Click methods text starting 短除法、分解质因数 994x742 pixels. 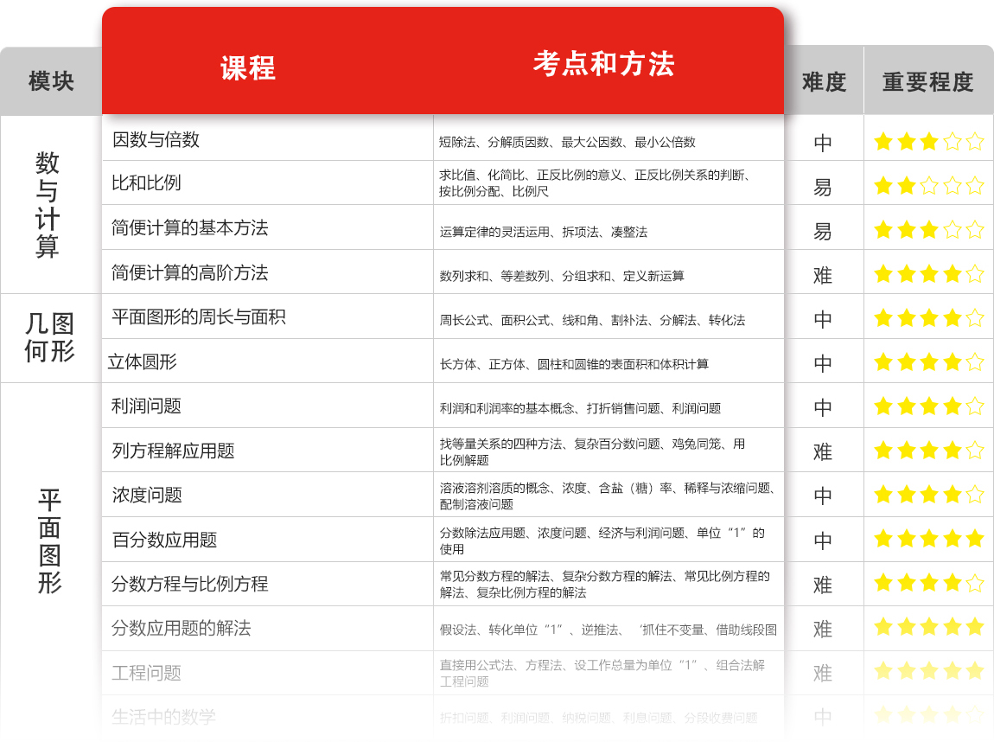[x=567, y=142]
